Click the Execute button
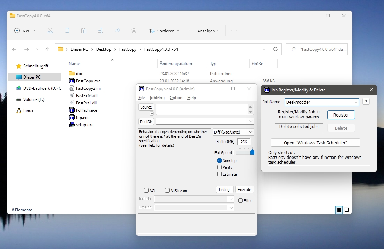The height and width of the screenshot is (249, 384). (244, 190)
